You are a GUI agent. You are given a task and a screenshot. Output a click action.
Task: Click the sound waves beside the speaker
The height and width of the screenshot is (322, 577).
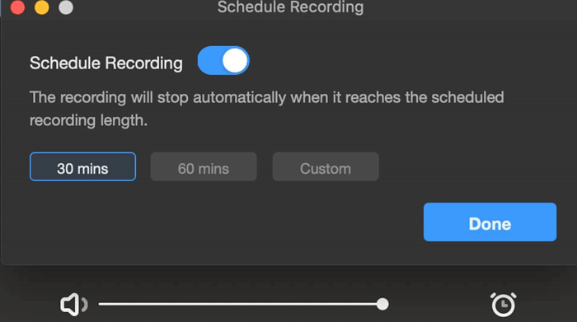tap(84, 305)
